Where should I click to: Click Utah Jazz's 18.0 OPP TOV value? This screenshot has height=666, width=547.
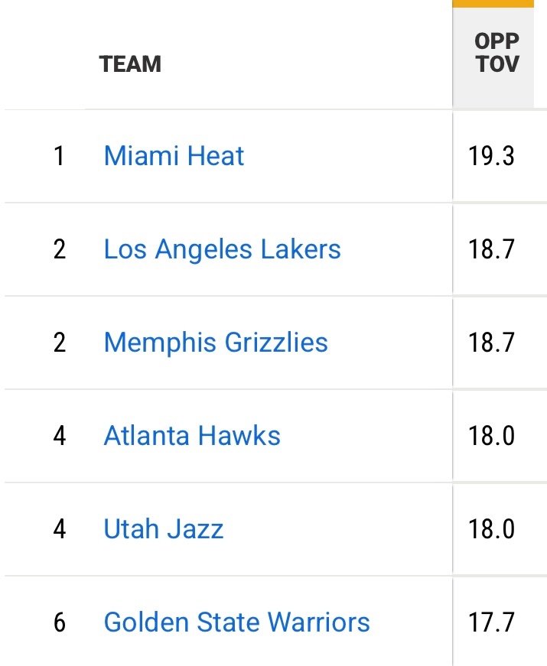(x=492, y=529)
